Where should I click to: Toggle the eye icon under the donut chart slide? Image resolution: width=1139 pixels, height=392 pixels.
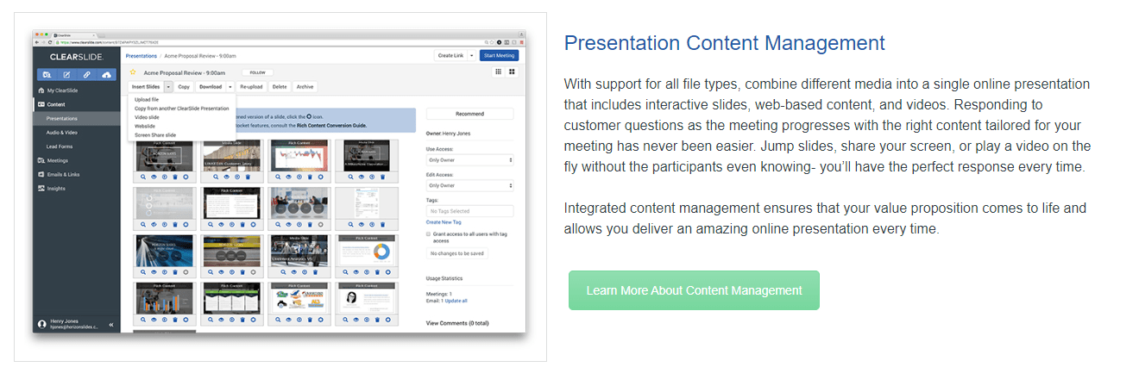tap(356, 271)
